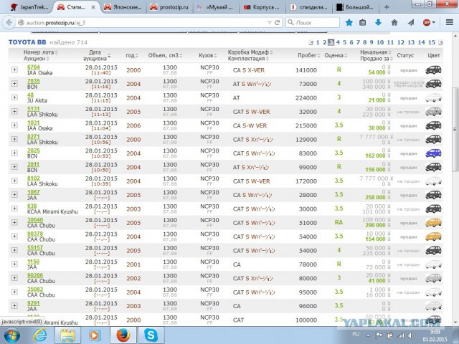This screenshot has width=459, height=344.
Task: Open lot number 7035 link
Action: tap(34, 81)
